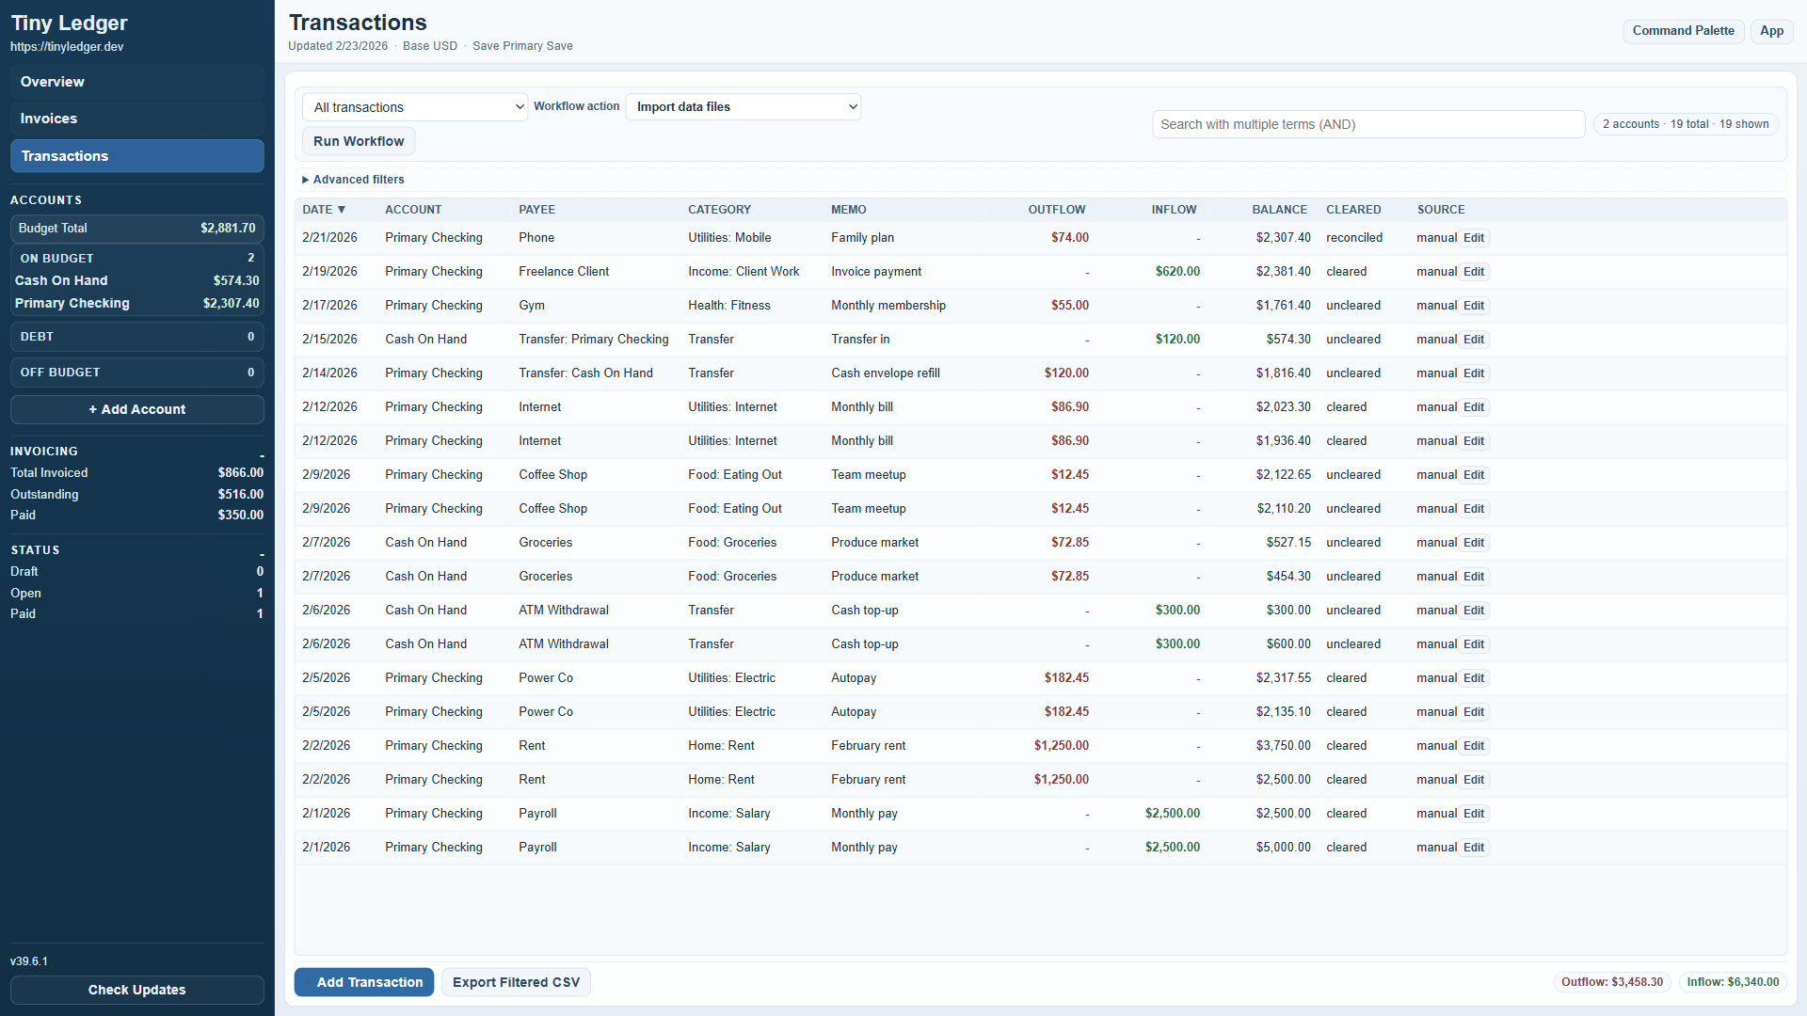
Task: Click the Run Workflow button
Action: click(359, 141)
